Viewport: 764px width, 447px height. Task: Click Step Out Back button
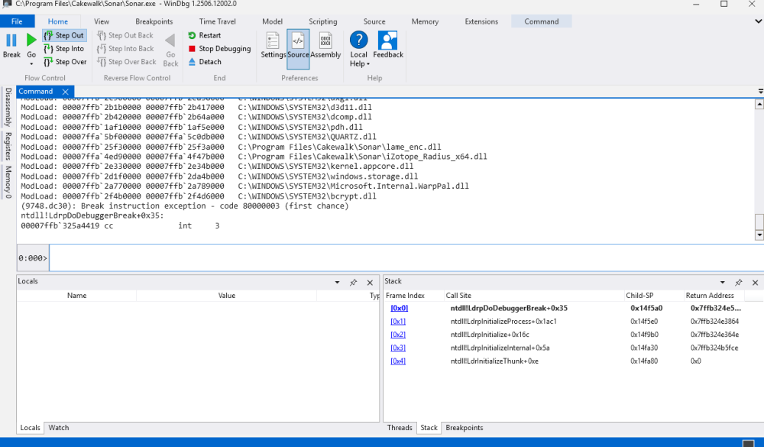click(125, 35)
